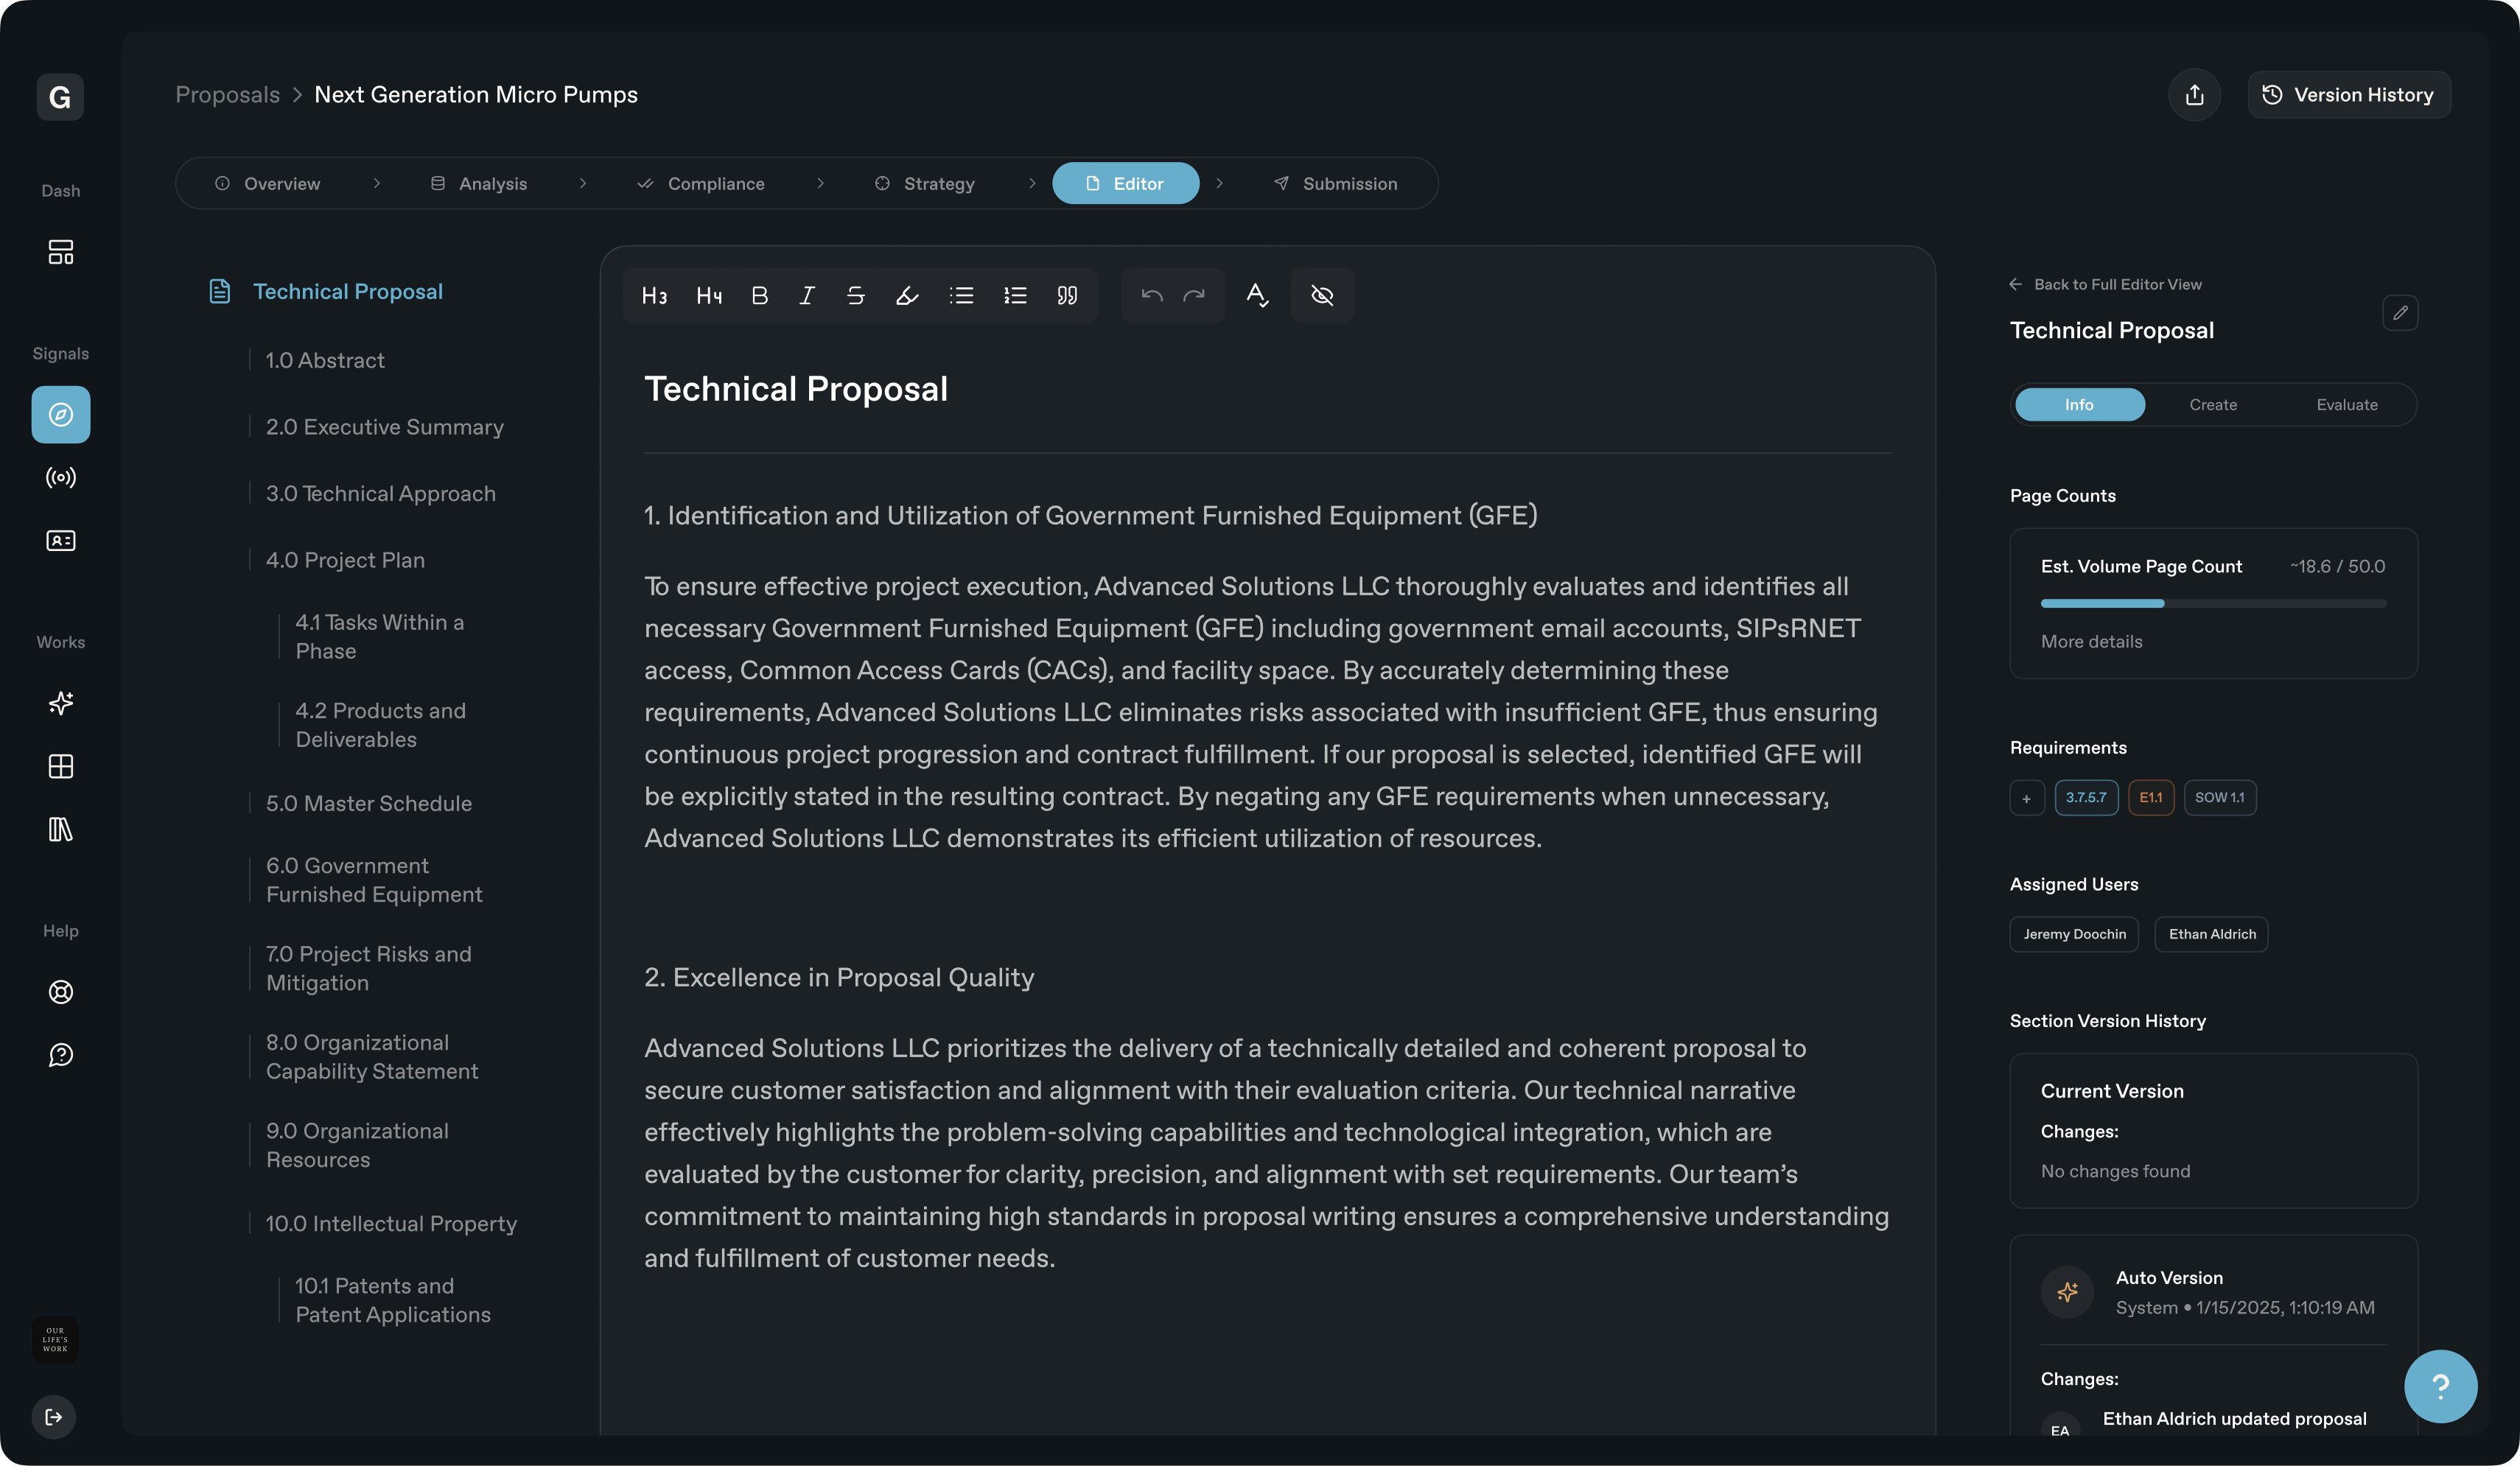The width and height of the screenshot is (2520, 1466).
Task: Open the share/export icon near Version History
Action: 2195,94
